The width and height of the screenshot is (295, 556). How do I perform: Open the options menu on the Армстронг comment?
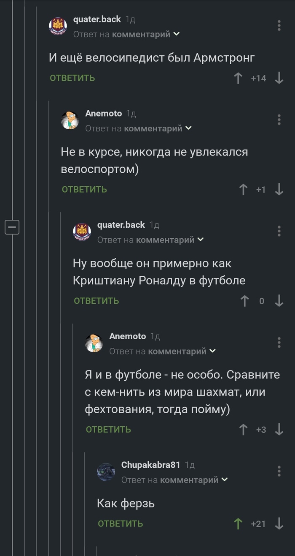pos(279,25)
